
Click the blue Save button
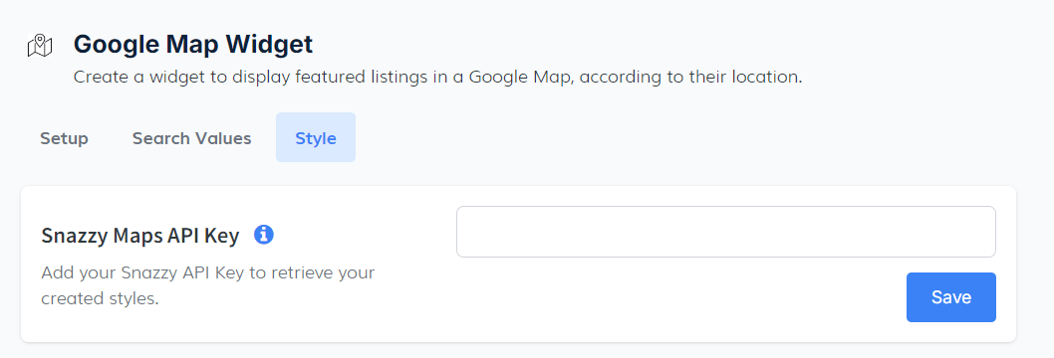[951, 297]
